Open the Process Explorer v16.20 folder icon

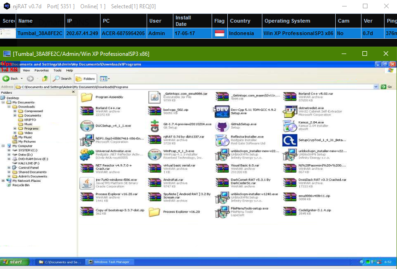(x=154, y=212)
